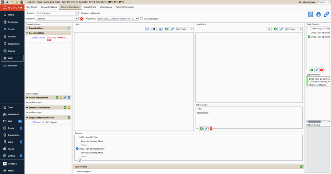Click the Labs search magnifier icon

click(147, 29)
